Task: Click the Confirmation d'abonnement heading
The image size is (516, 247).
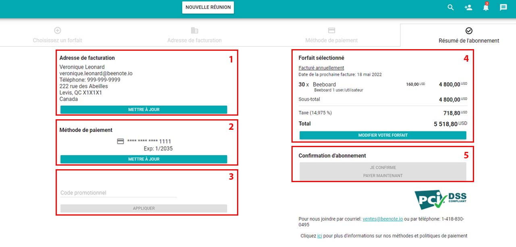Action: click(x=332, y=156)
